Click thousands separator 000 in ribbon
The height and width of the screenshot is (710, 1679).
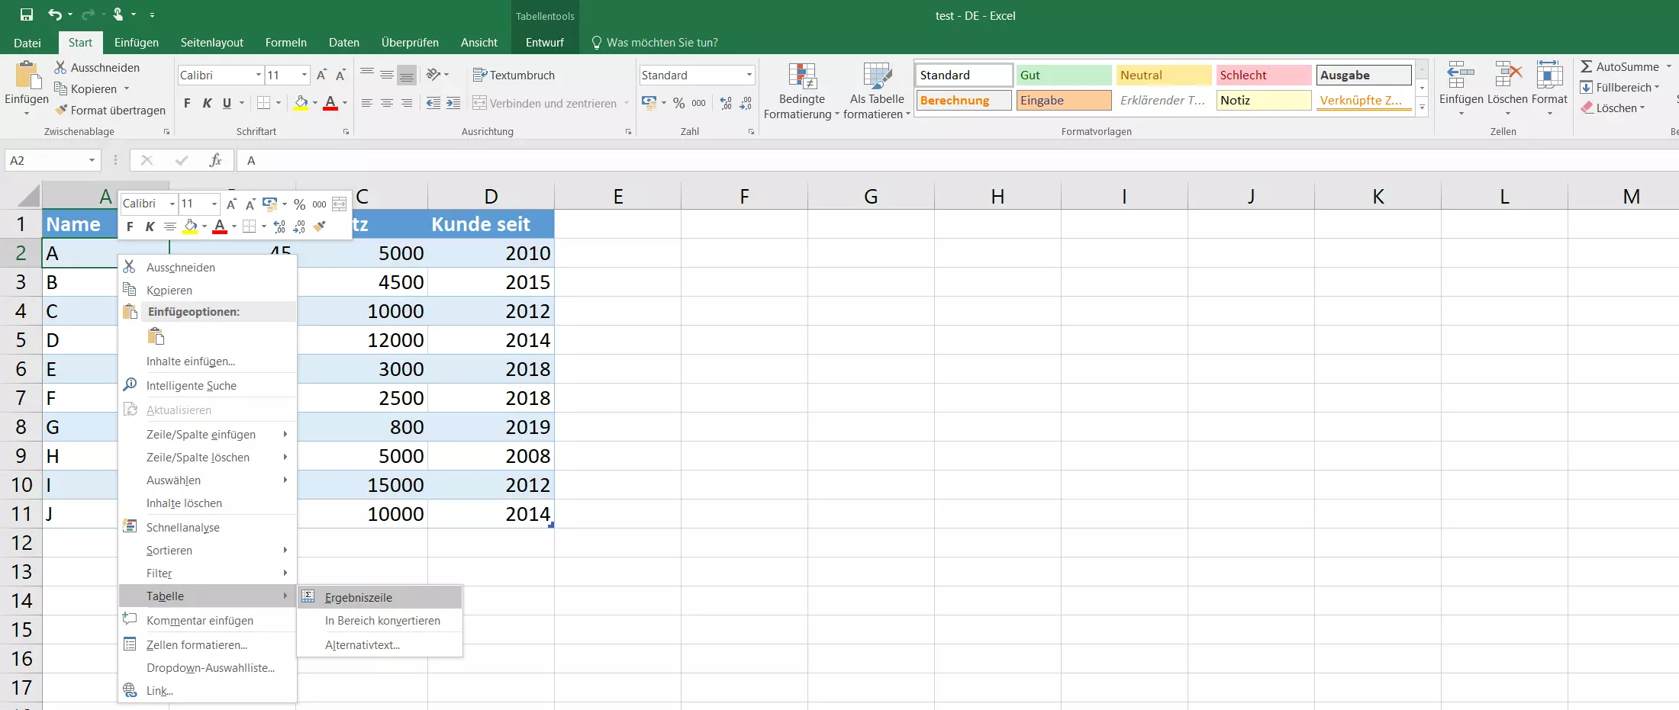(x=698, y=103)
